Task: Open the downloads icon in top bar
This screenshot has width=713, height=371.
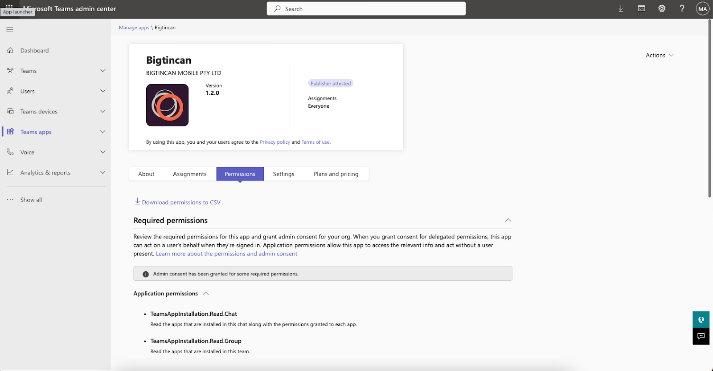Action: pos(621,9)
